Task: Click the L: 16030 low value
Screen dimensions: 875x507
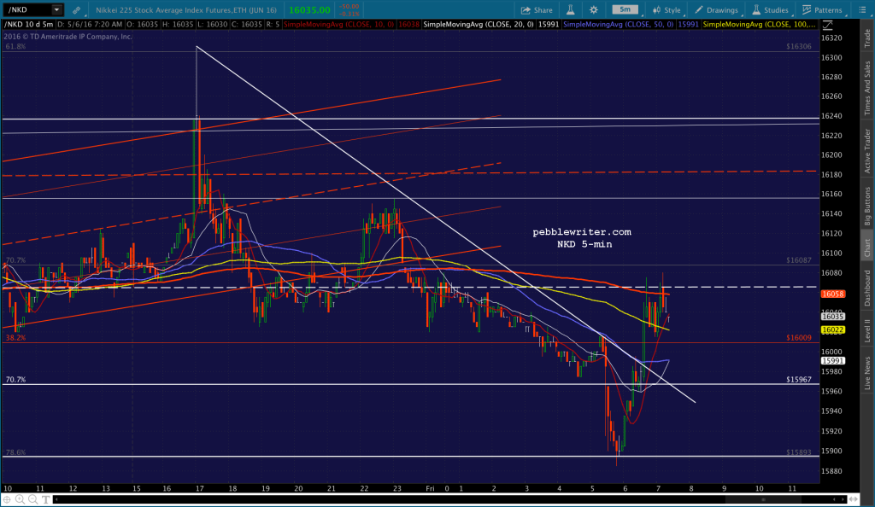Action: pyautogui.click(x=213, y=25)
